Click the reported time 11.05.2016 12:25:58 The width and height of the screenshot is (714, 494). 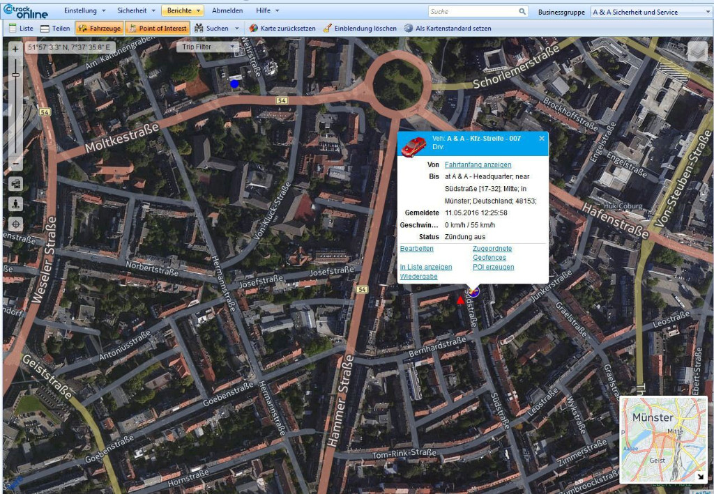click(476, 213)
